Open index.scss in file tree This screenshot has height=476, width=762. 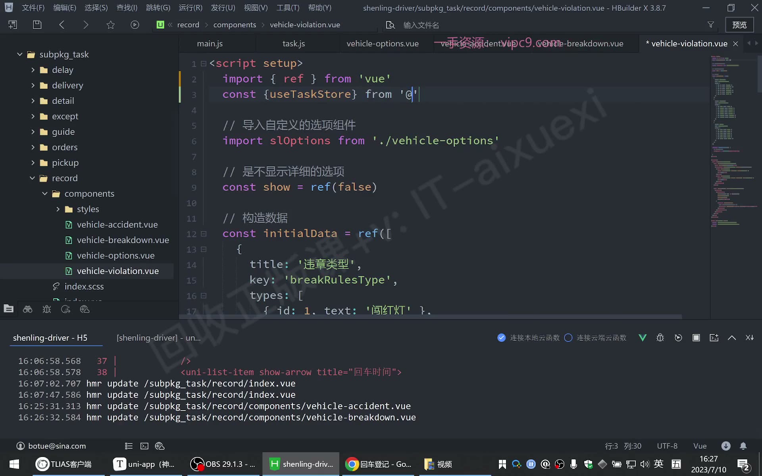pyautogui.click(x=84, y=286)
